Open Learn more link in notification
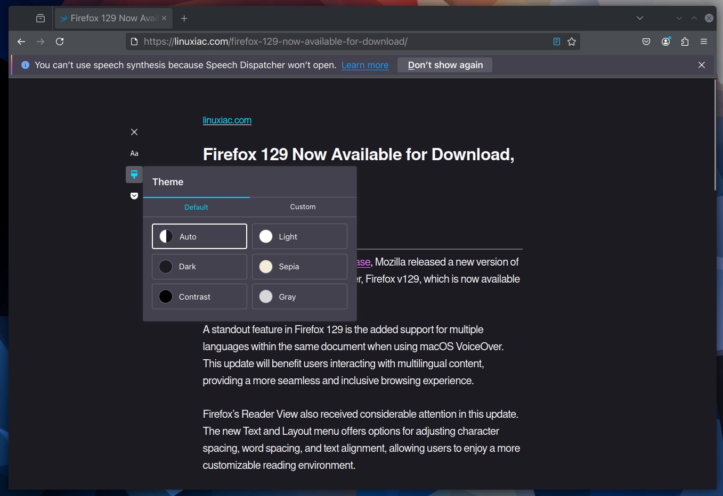The height and width of the screenshot is (496, 723). (x=365, y=65)
